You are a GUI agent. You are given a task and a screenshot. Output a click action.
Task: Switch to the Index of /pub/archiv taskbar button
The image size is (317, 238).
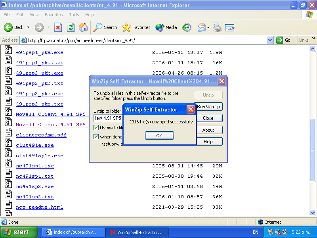(x=74, y=232)
